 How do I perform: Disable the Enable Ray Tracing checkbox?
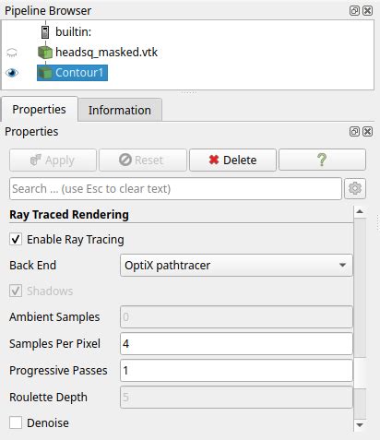point(16,239)
